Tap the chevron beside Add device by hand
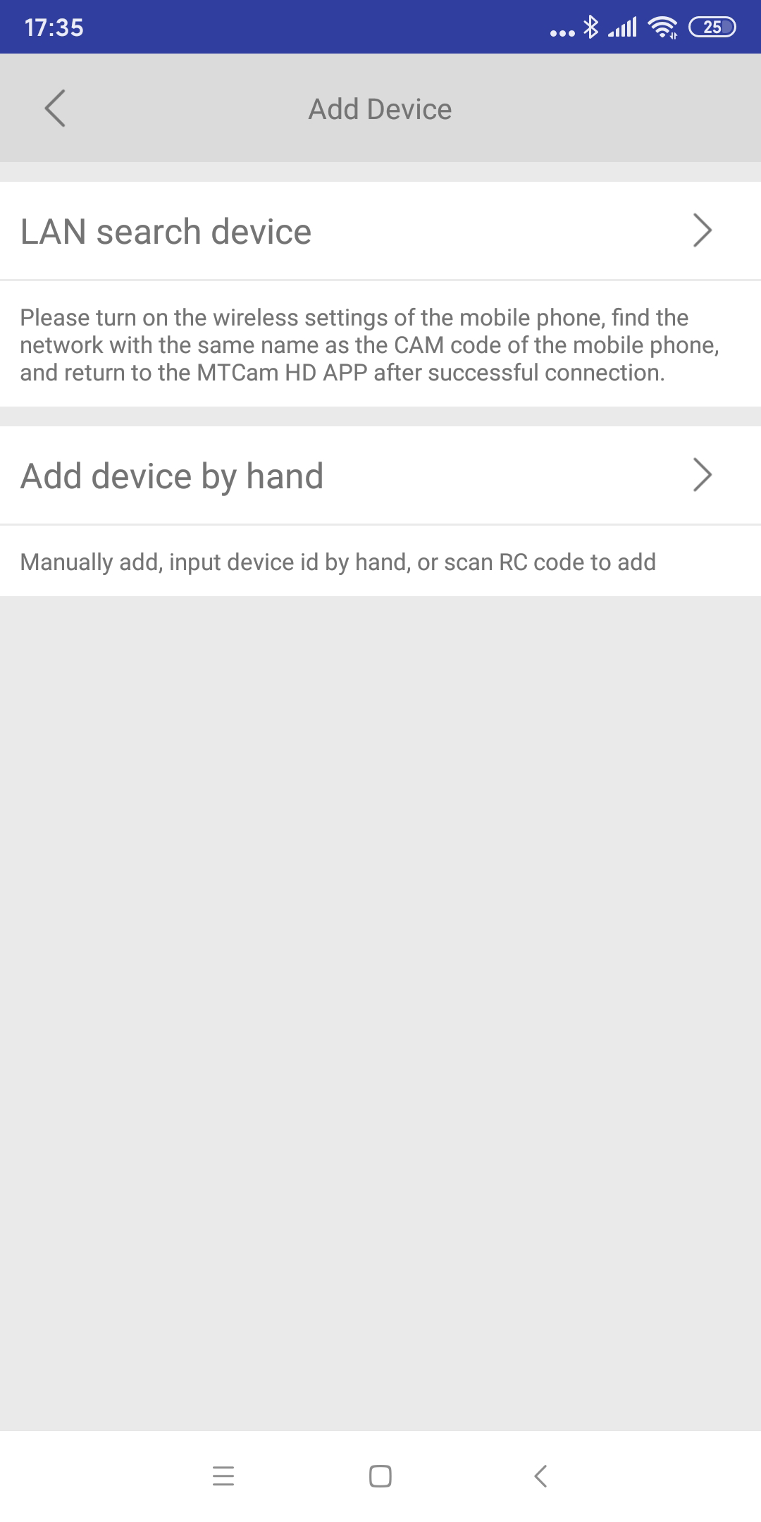The width and height of the screenshot is (761, 1522). 703,475
